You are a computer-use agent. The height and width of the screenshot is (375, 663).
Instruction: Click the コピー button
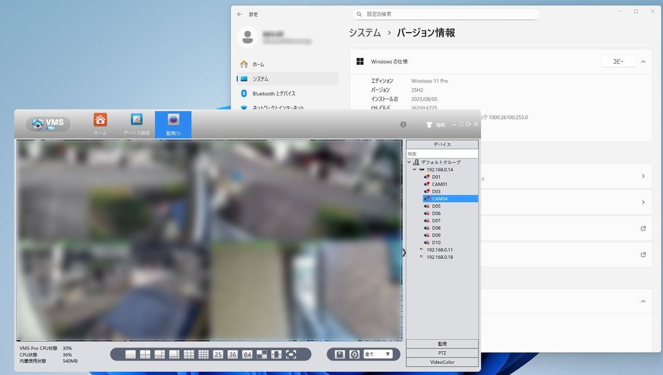[618, 62]
